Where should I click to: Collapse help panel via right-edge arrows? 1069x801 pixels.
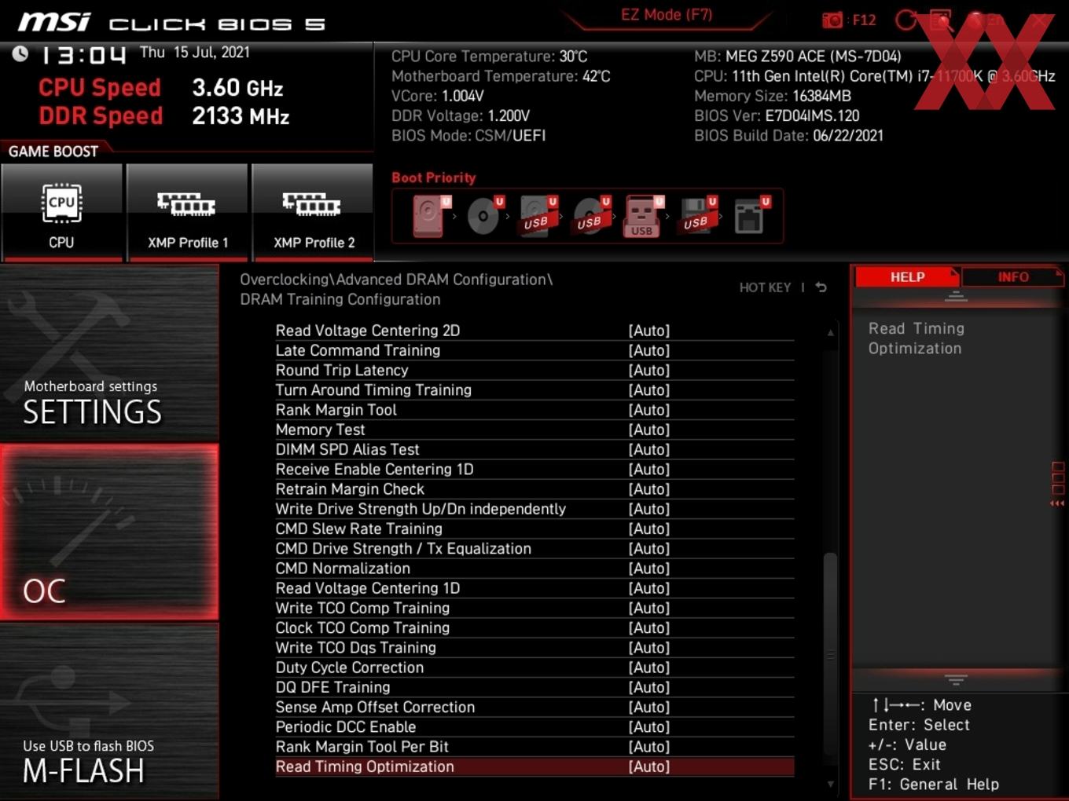1057,503
